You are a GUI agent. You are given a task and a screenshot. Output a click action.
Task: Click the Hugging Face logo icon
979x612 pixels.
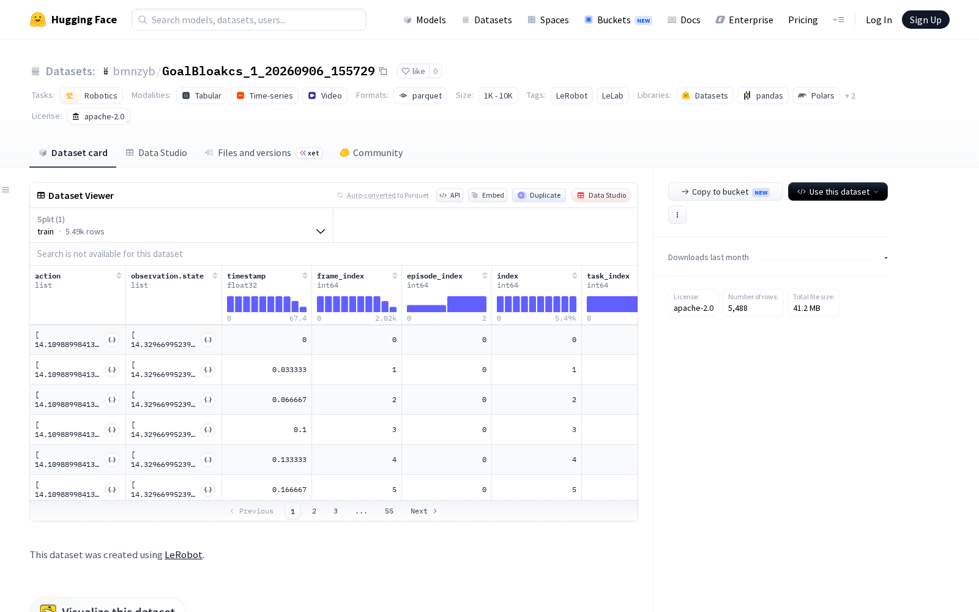[x=38, y=20]
